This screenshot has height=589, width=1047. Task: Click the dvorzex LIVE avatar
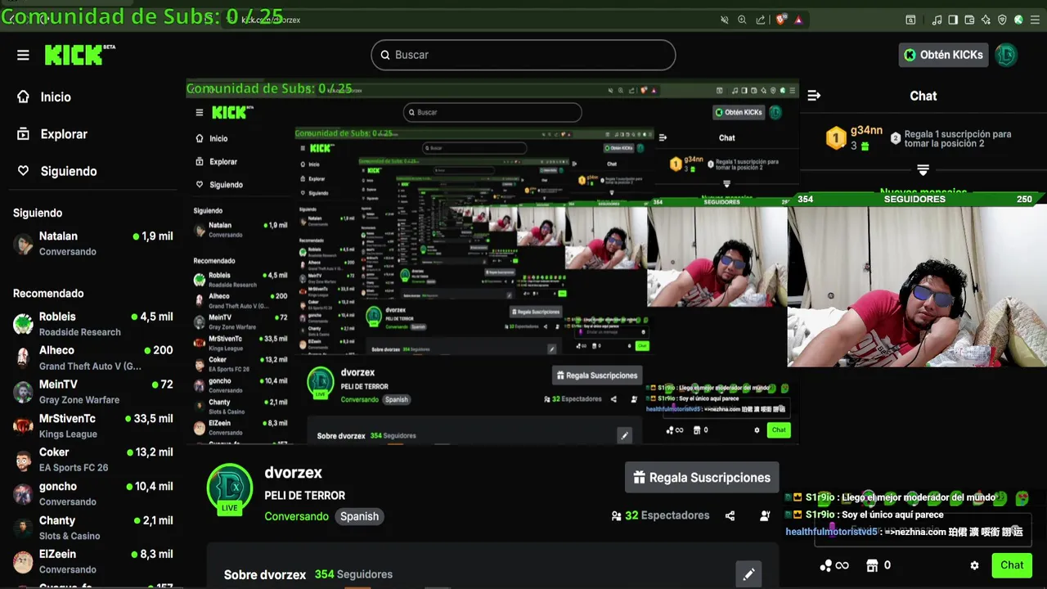230,490
